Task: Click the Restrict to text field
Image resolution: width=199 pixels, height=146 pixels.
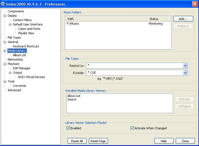Action: tap(135, 66)
